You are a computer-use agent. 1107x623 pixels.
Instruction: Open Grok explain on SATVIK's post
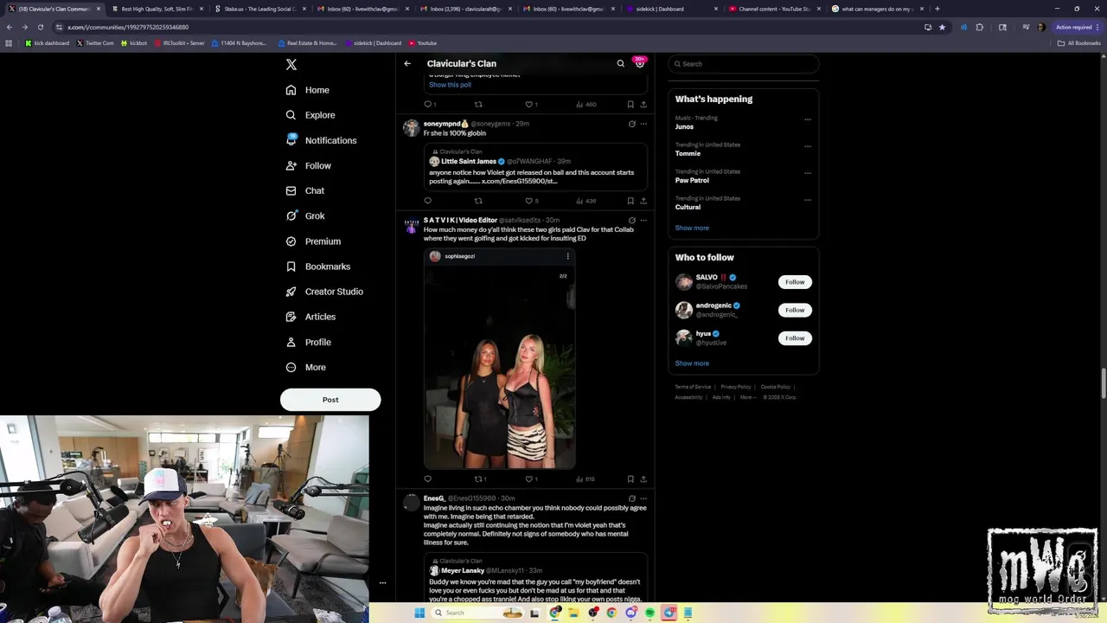[632, 221]
